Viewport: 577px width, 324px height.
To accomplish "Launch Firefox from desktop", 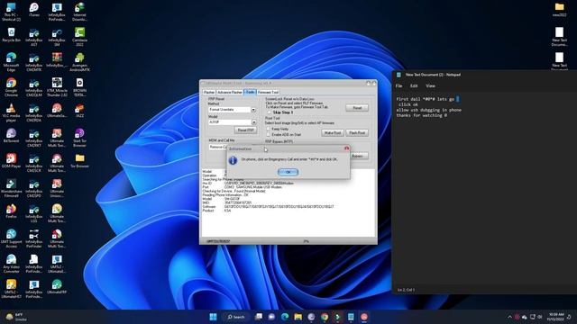I will click(x=11, y=211).
